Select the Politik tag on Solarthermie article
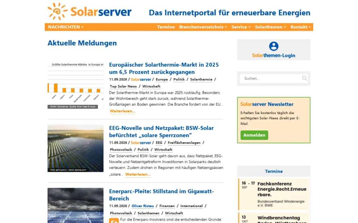The image size is (358, 223). click(179, 79)
